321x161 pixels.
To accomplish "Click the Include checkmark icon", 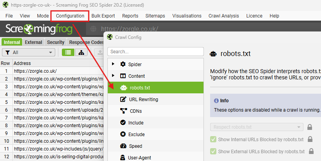I will click(123, 122).
